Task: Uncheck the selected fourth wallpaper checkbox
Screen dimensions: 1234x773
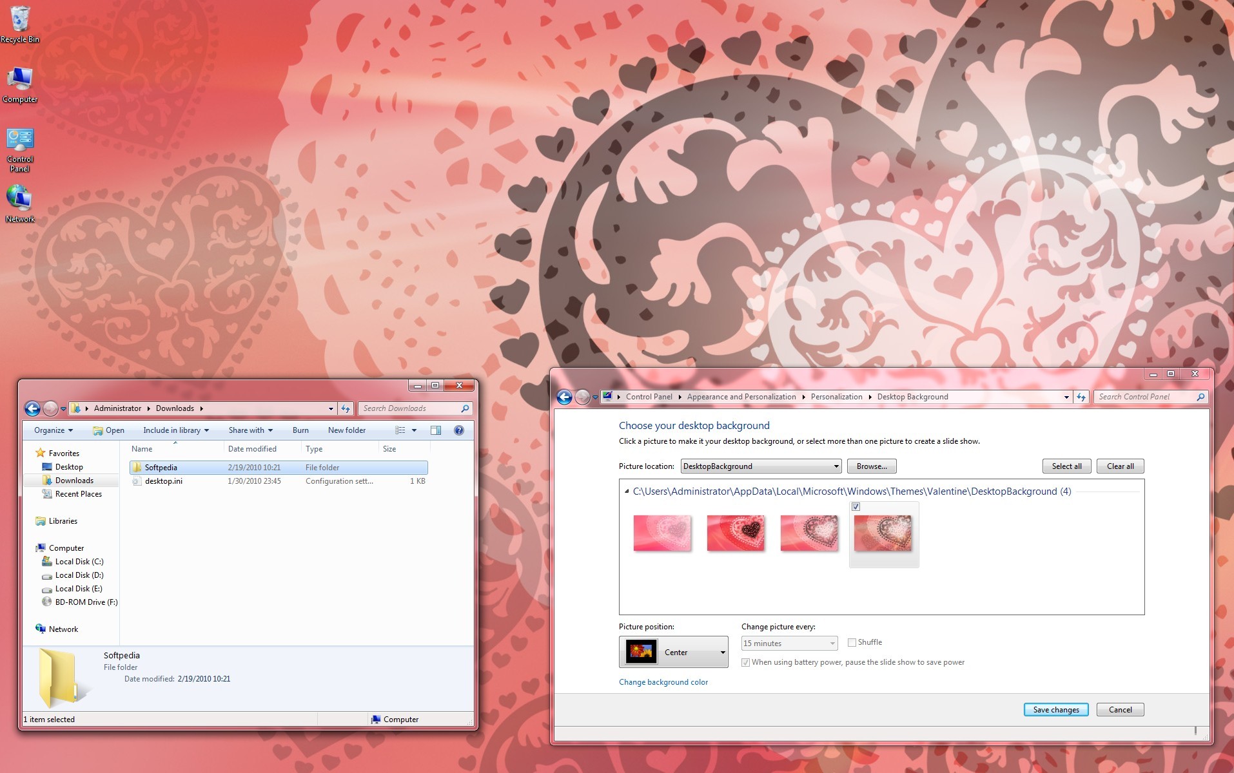Action: click(856, 507)
